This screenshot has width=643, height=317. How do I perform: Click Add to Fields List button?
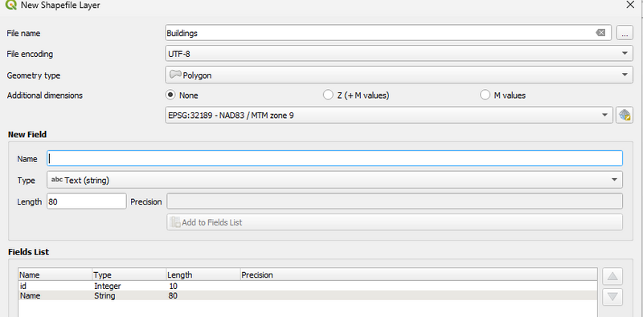tap(395, 222)
